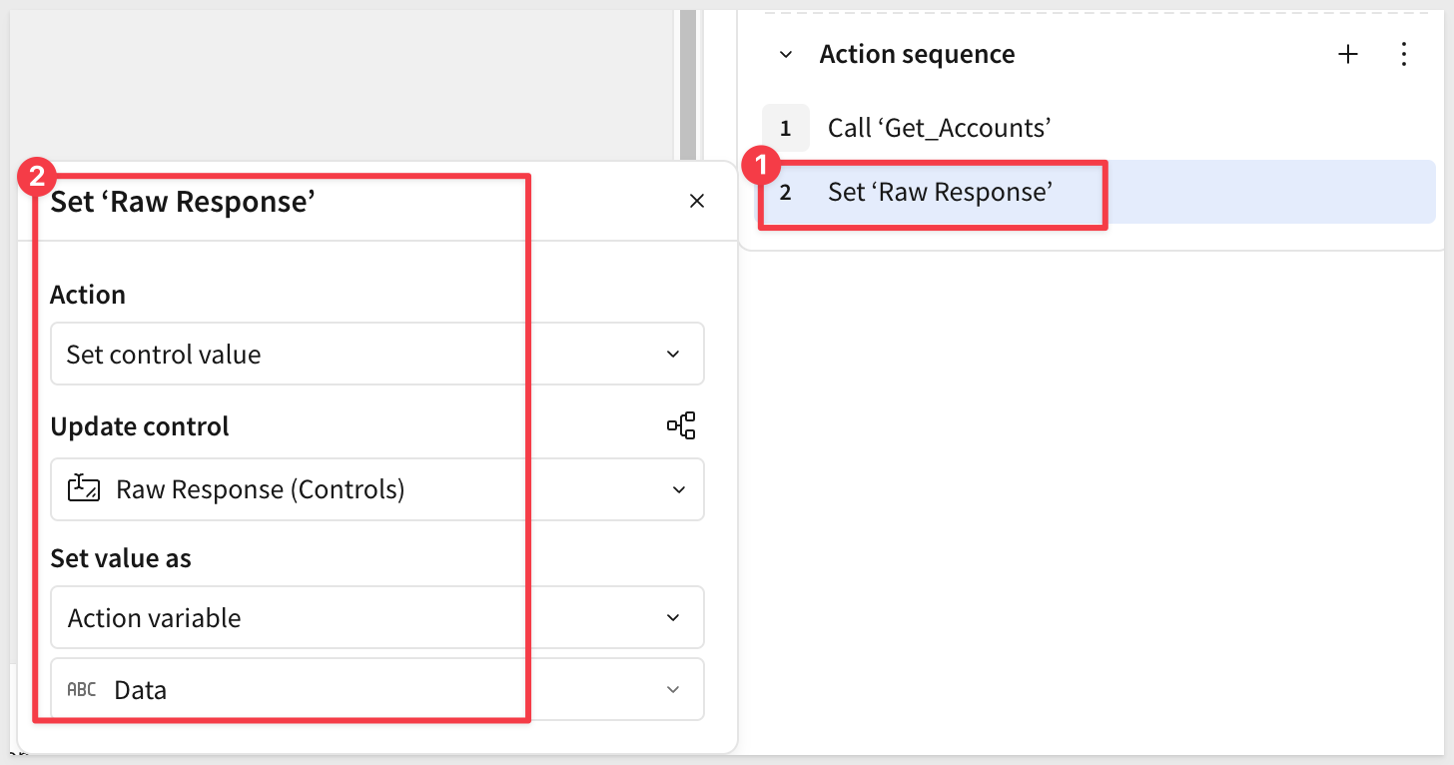
Task: Add a new action with the plus icon
Action: [1348, 55]
